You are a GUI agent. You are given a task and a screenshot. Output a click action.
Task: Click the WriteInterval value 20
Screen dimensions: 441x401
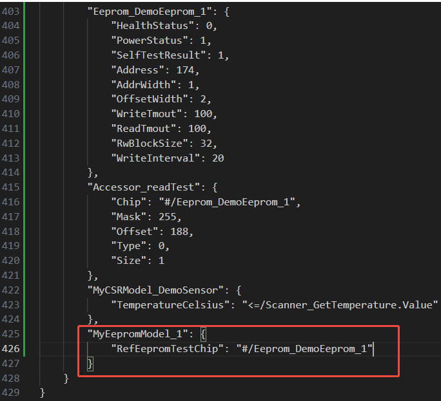point(218,158)
